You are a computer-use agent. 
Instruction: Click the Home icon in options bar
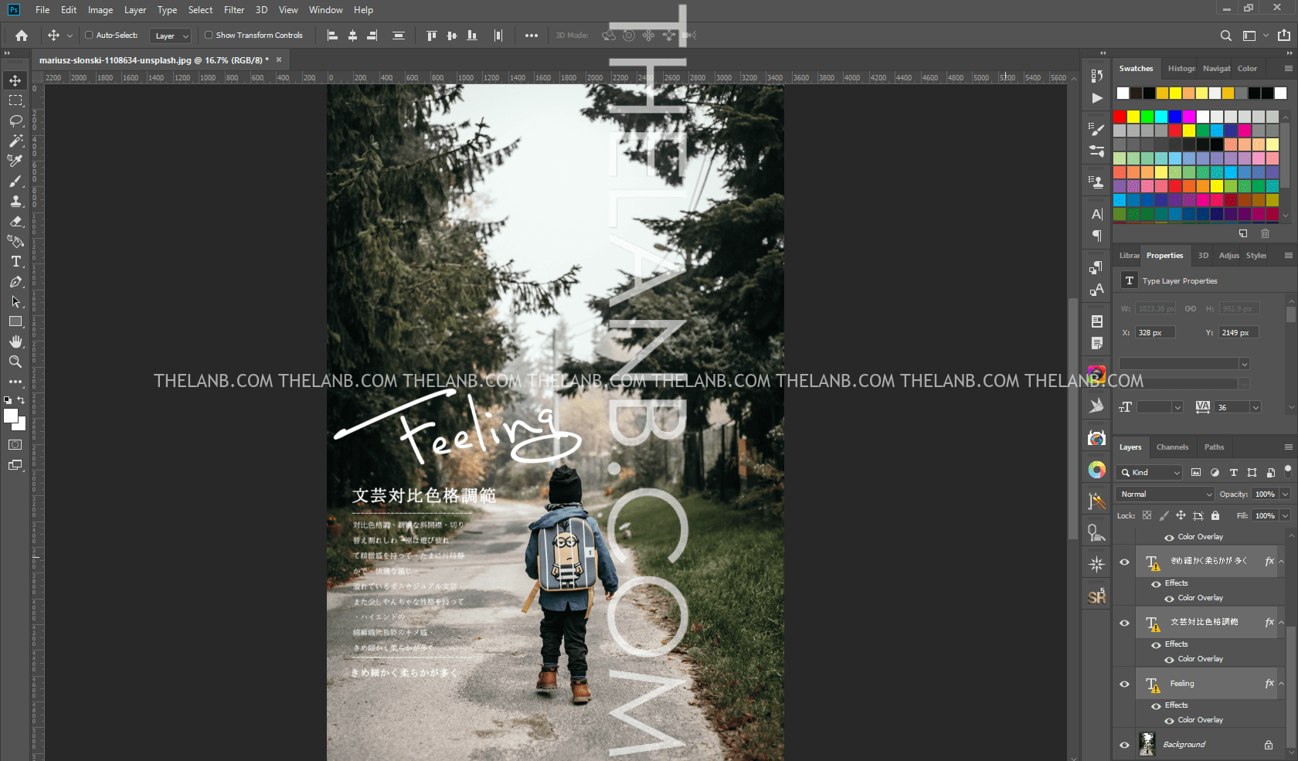22,36
